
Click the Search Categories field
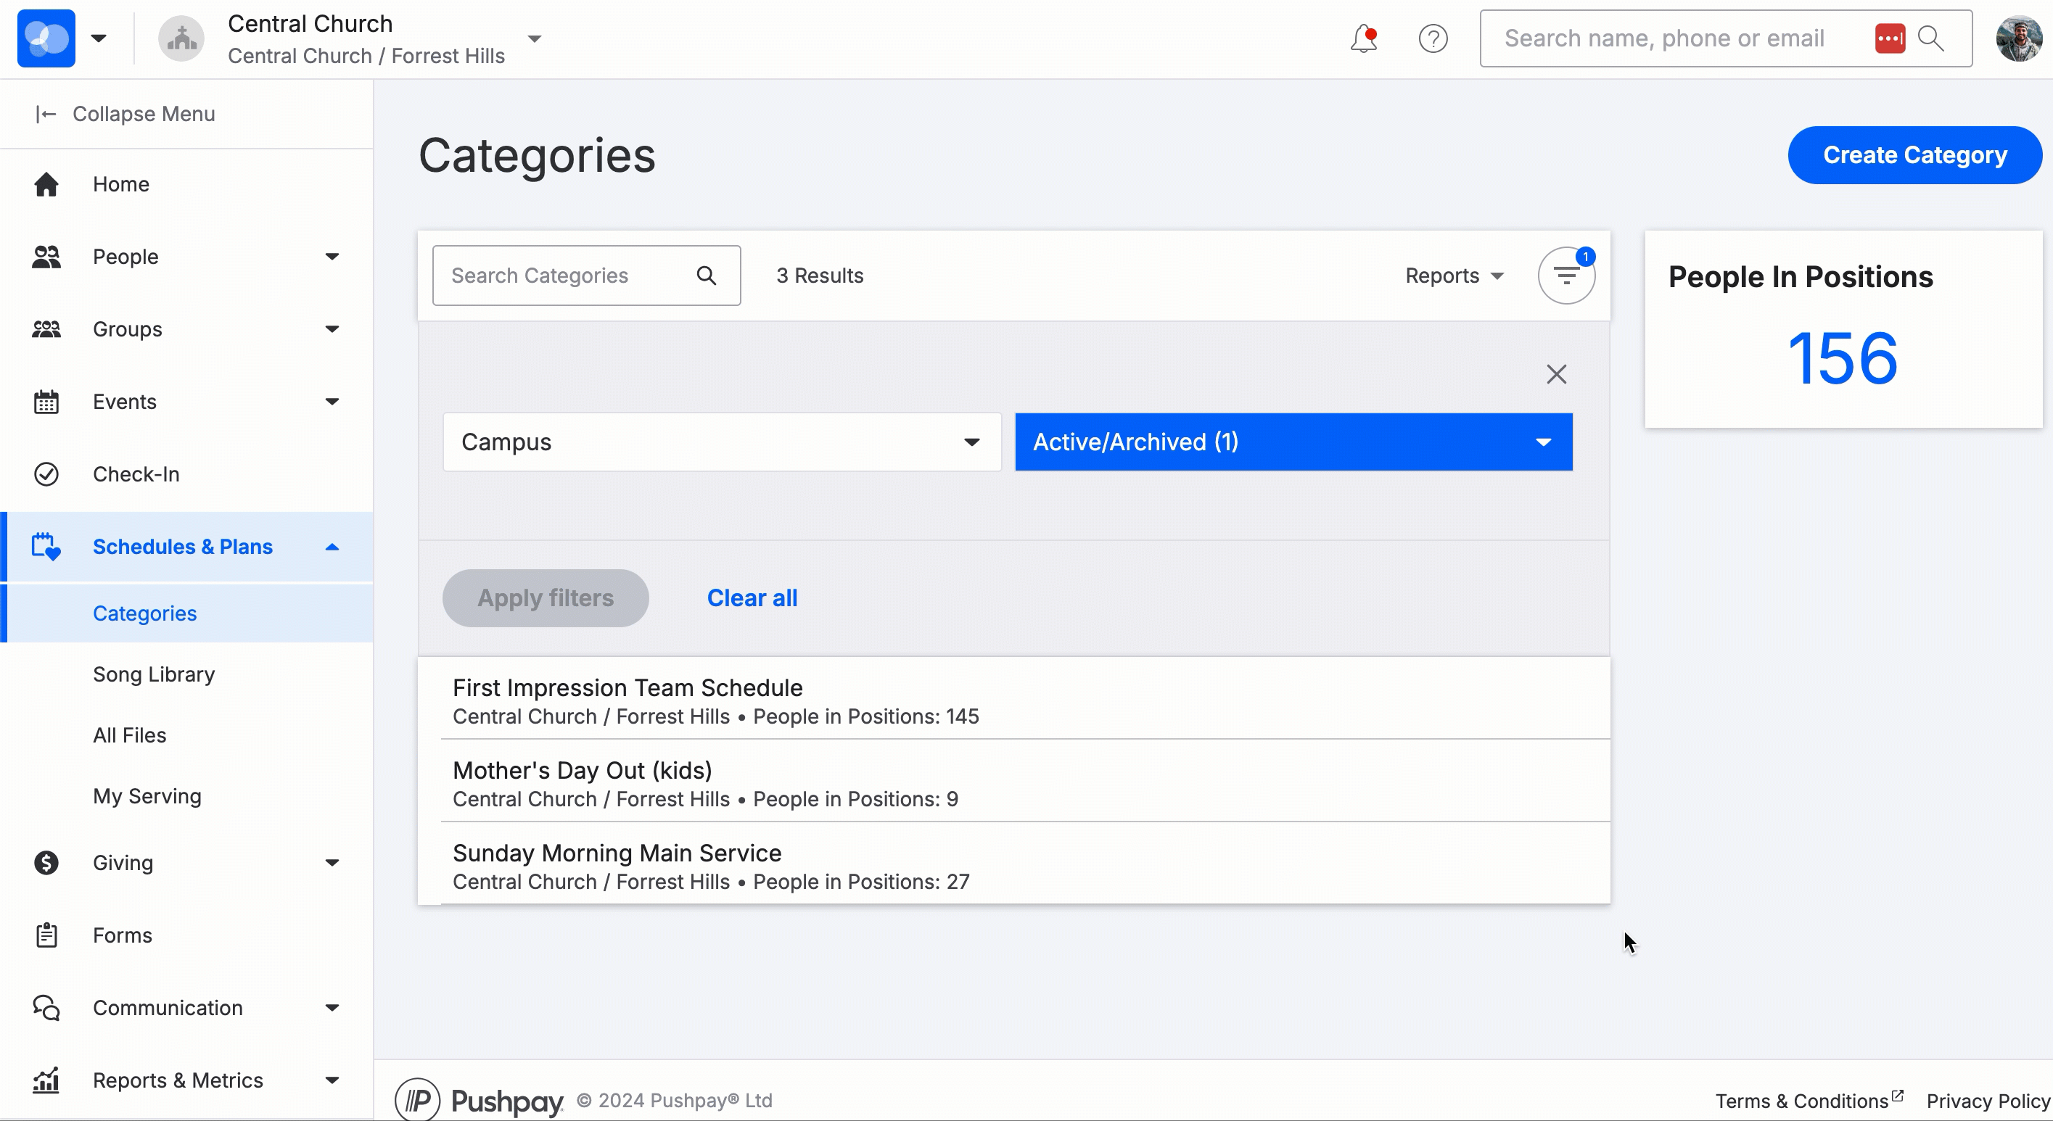point(587,276)
